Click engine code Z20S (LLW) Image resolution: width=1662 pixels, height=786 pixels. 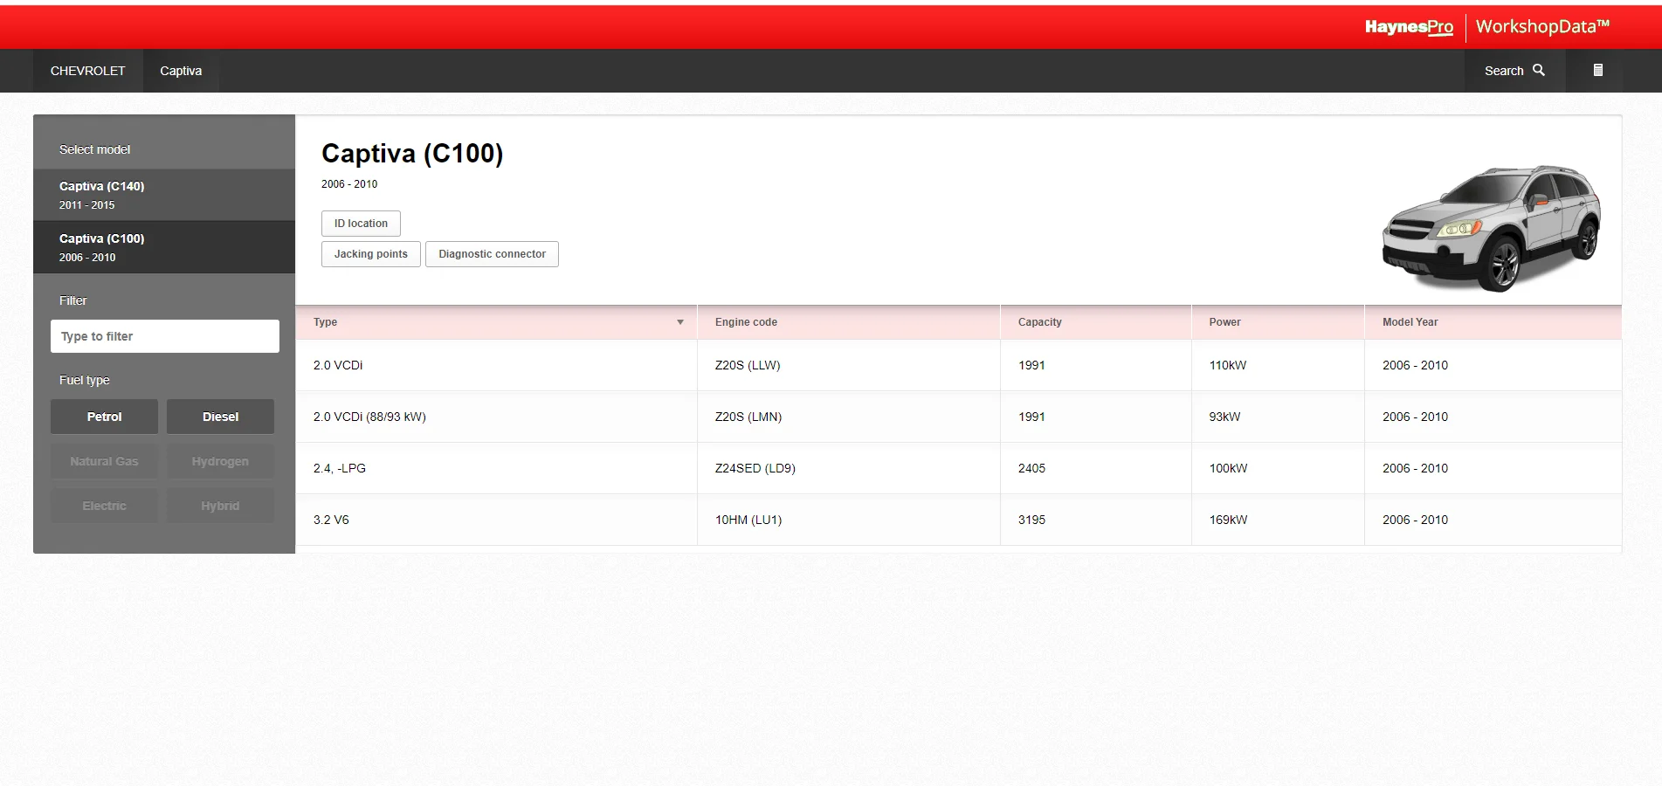(x=748, y=365)
